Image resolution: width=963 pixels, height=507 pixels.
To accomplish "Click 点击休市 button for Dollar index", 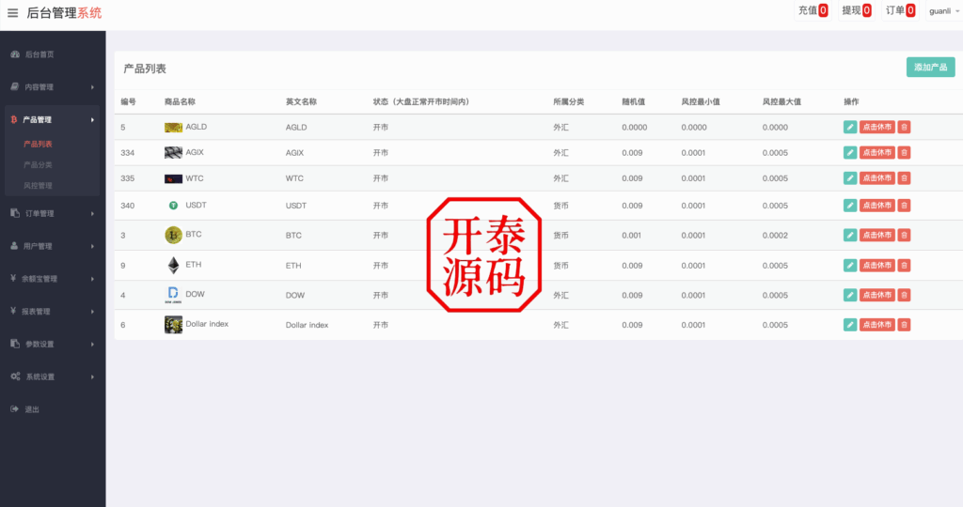I will click(877, 325).
